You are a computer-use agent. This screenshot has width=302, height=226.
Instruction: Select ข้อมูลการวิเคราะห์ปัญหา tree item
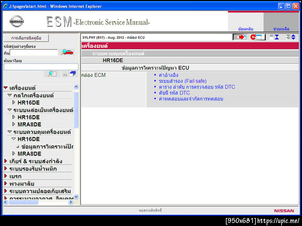[x=47, y=146]
